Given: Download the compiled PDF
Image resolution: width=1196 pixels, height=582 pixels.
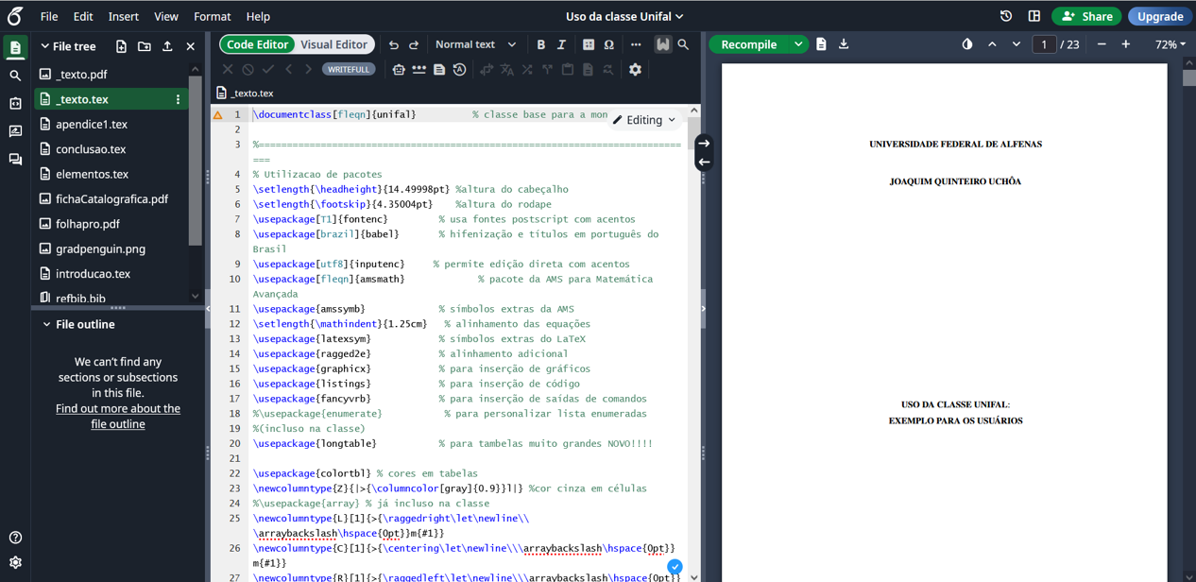Looking at the screenshot, I should tap(844, 44).
